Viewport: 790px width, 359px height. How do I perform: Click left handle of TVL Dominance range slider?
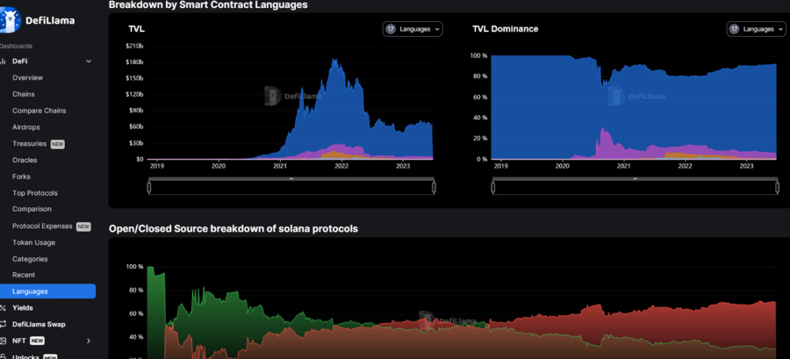(x=492, y=188)
